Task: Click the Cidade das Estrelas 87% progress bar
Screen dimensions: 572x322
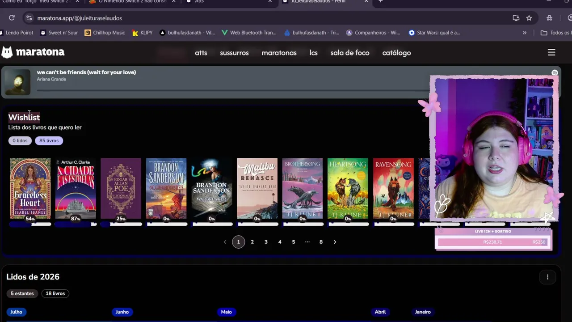Action: click(76, 224)
